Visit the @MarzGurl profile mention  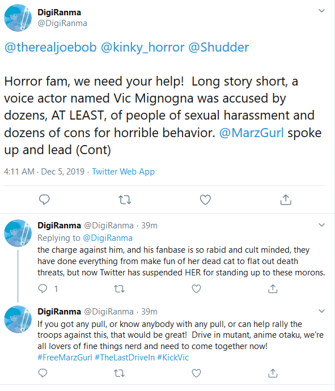[252, 133]
